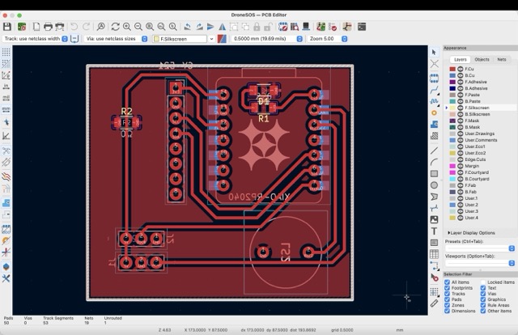
Task: Switch to the Objects tab
Action: pyautogui.click(x=482, y=59)
